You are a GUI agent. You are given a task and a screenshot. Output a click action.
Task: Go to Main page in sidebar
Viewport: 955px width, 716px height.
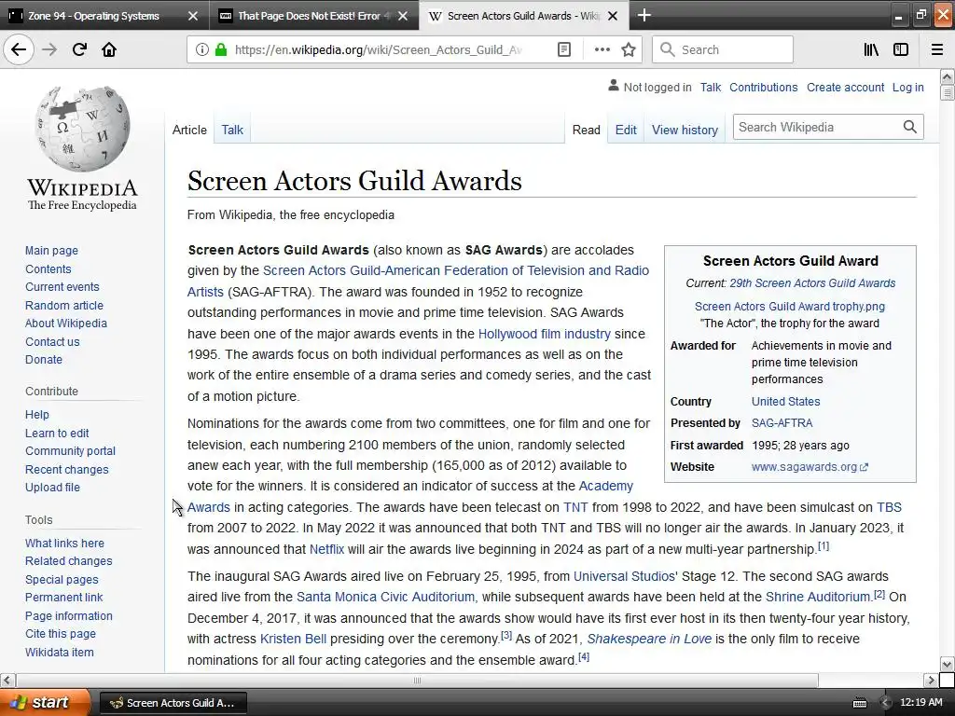52,250
